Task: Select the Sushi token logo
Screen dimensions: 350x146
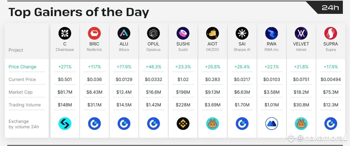Action: (183, 33)
